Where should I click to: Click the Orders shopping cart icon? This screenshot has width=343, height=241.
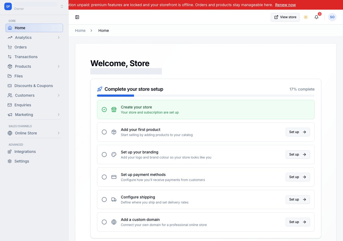(x=10, y=47)
